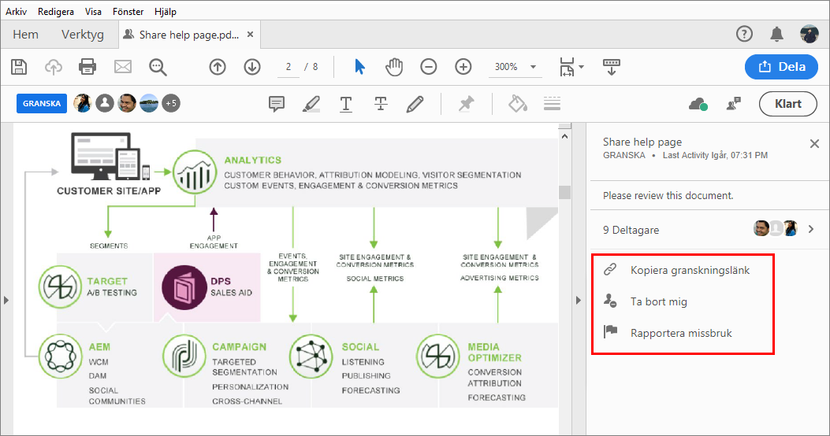Image resolution: width=830 pixels, height=436 pixels.
Task: Open the Fönster menu
Action: [x=128, y=11]
